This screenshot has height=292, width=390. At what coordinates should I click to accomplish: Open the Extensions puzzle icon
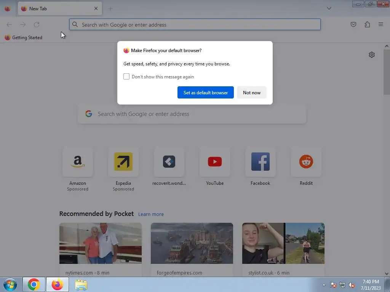coord(367,24)
